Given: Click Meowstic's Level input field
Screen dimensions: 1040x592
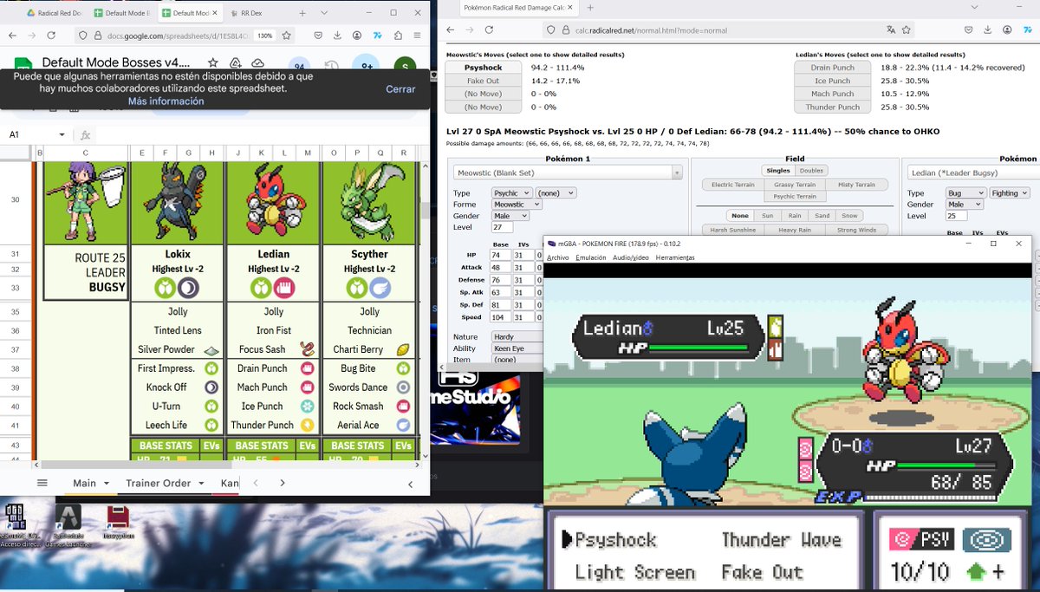Looking at the screenshot, I should (x=503, y=227).
